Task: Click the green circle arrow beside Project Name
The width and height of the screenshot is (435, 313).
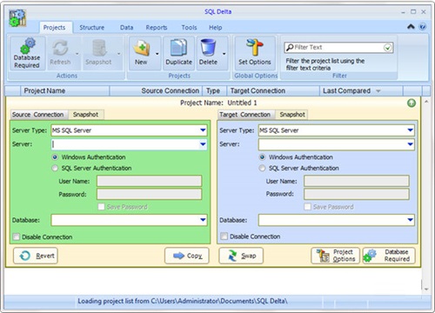Action: pos(412,103)
